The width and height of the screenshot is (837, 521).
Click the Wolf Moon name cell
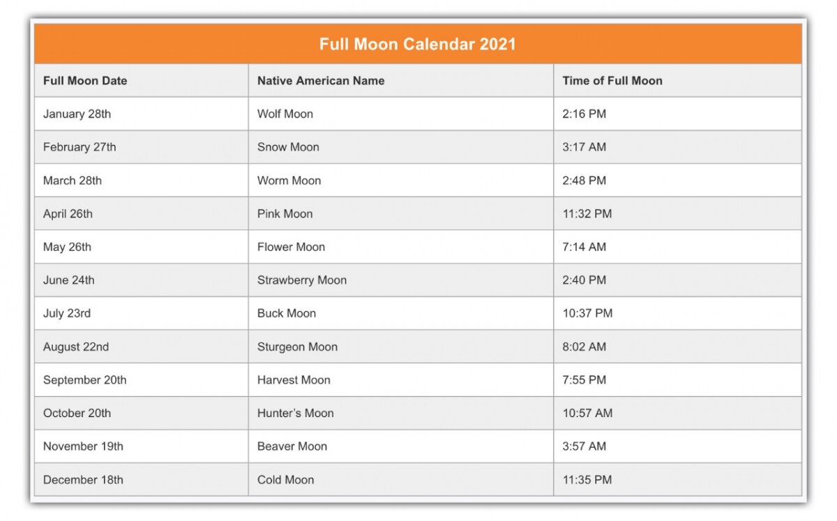[285, 114]
